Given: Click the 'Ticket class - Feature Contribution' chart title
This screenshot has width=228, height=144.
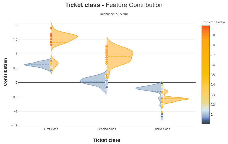Looking at the screenshot, I should point(114,5).
